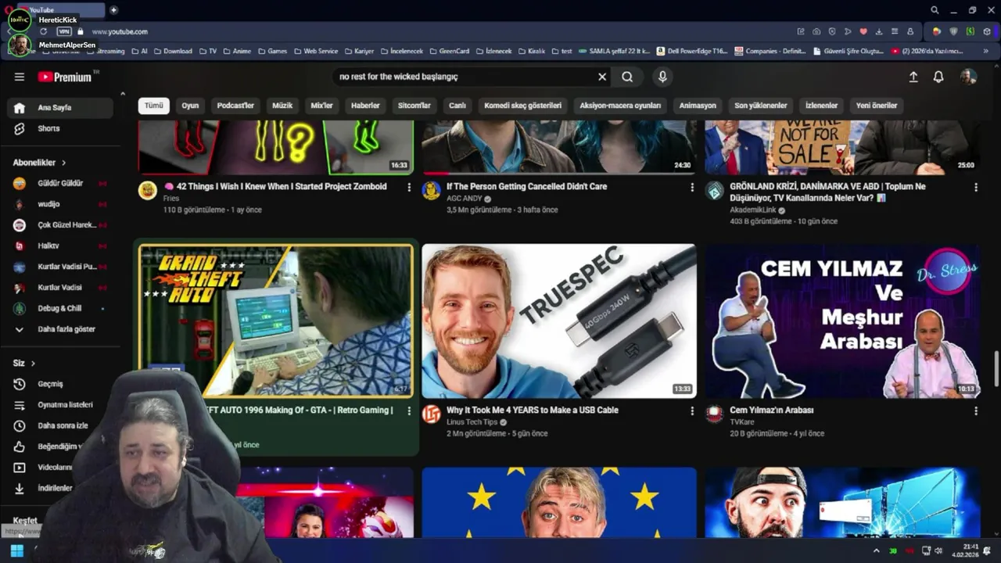Open options for AGC ANDY video

(x=692, y=188)
